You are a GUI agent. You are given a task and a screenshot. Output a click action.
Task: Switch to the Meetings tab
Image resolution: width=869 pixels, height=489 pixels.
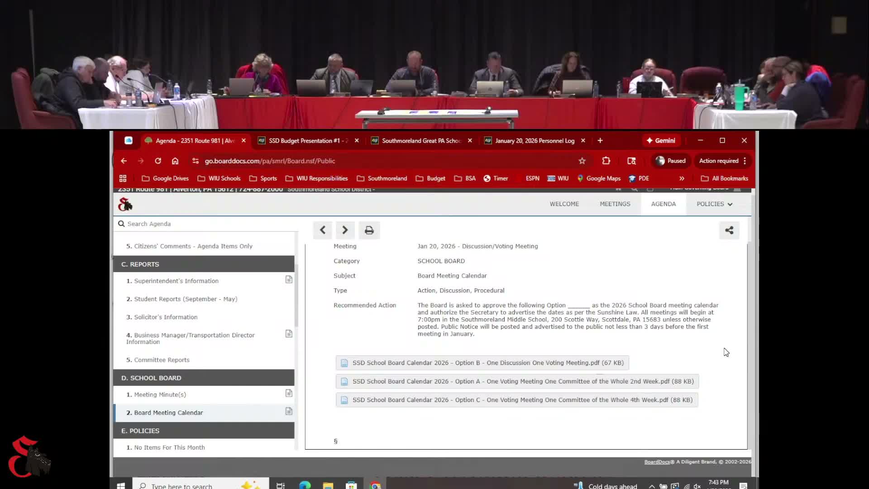click(x=615, y=204)
